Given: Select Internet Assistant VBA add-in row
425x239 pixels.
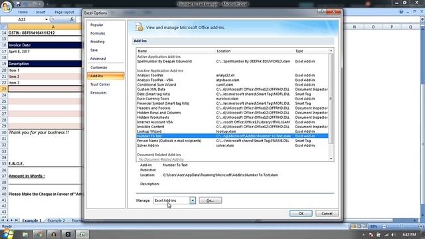Looking at the screenshot, I should (232, 122).
